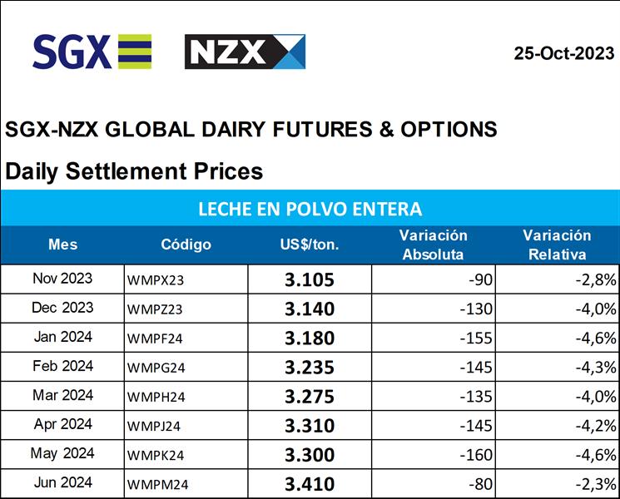620x499 pixels.
Task: Select the WMPG24 code cell
Action: pos(154,368)
